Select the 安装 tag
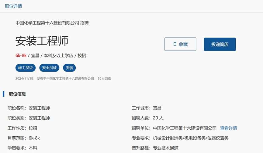Viewport: 263px width, 153px height. click(x=69, y=68)
